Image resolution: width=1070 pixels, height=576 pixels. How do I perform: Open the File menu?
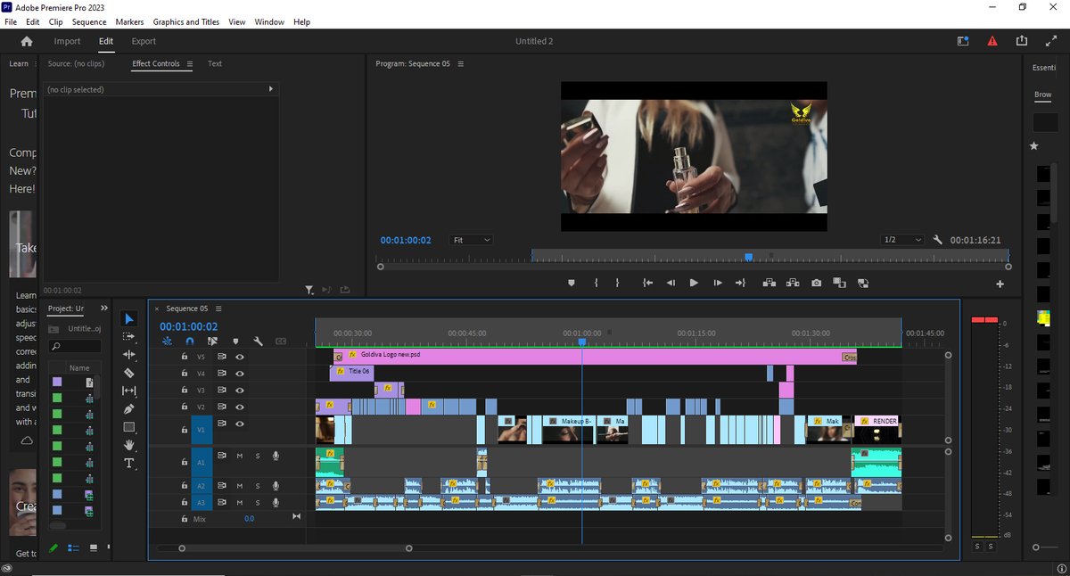11,21
